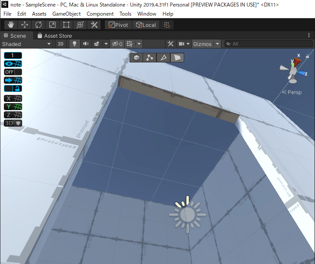Focus the scene search field

coord(269,44)
